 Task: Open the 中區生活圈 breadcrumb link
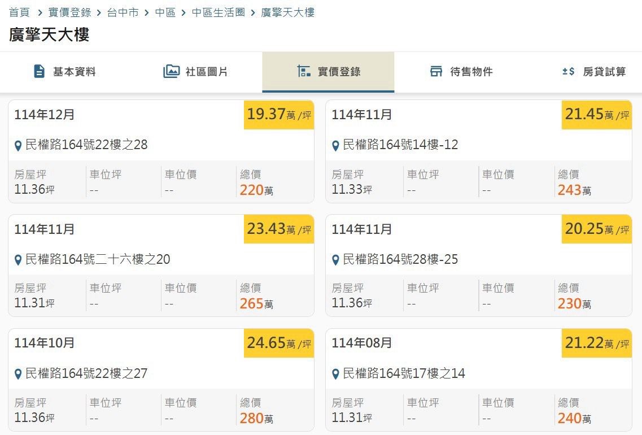[218, 12]
